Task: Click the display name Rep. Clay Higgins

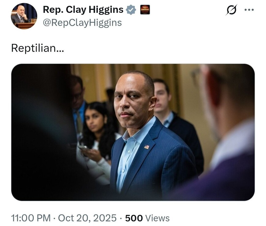Action: [x=83, y=10]
